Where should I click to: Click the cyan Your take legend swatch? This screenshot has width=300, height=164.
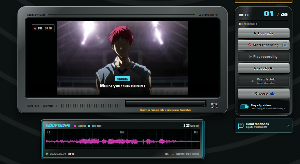point(89,126)
